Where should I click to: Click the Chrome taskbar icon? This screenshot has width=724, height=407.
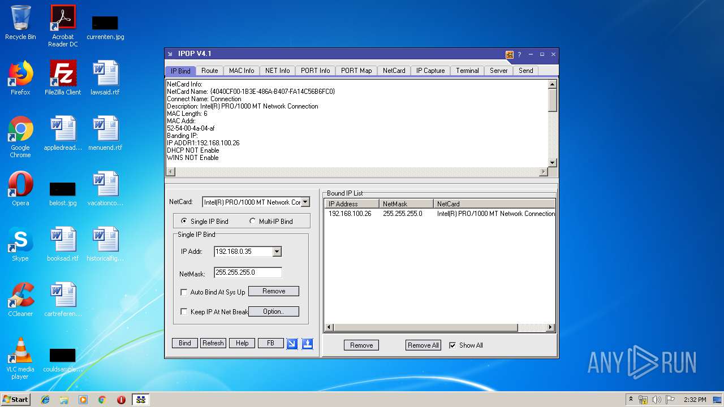[x=102, y=400]
